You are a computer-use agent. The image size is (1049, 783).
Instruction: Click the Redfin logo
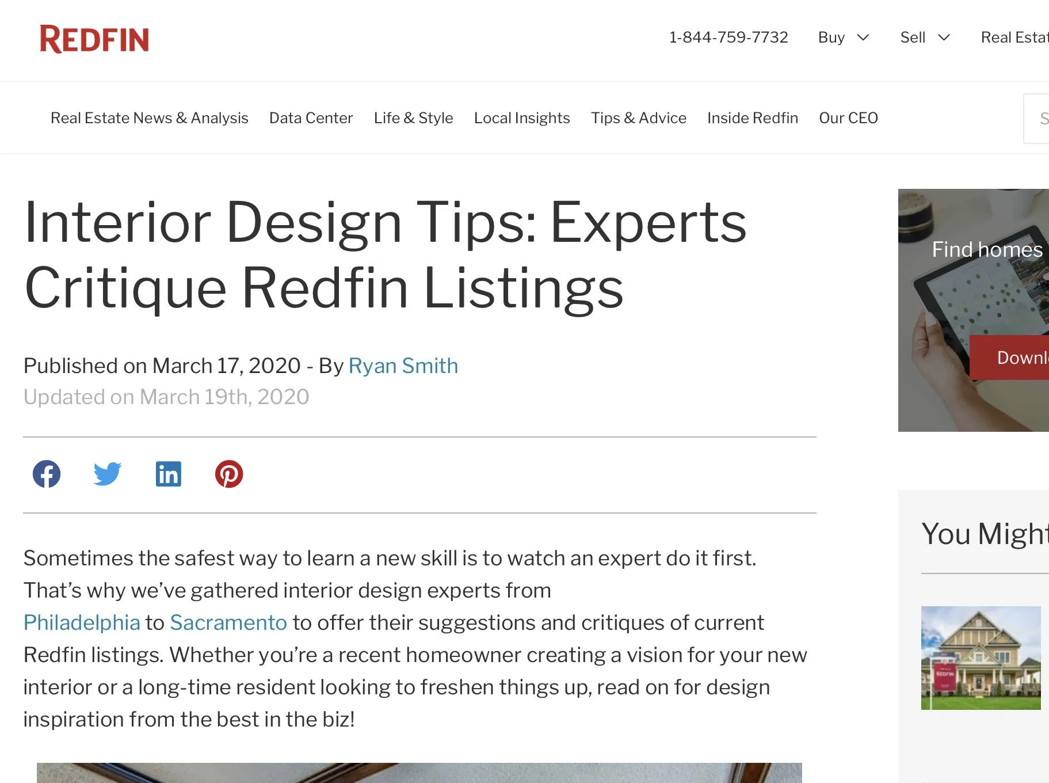coord(94,39)
